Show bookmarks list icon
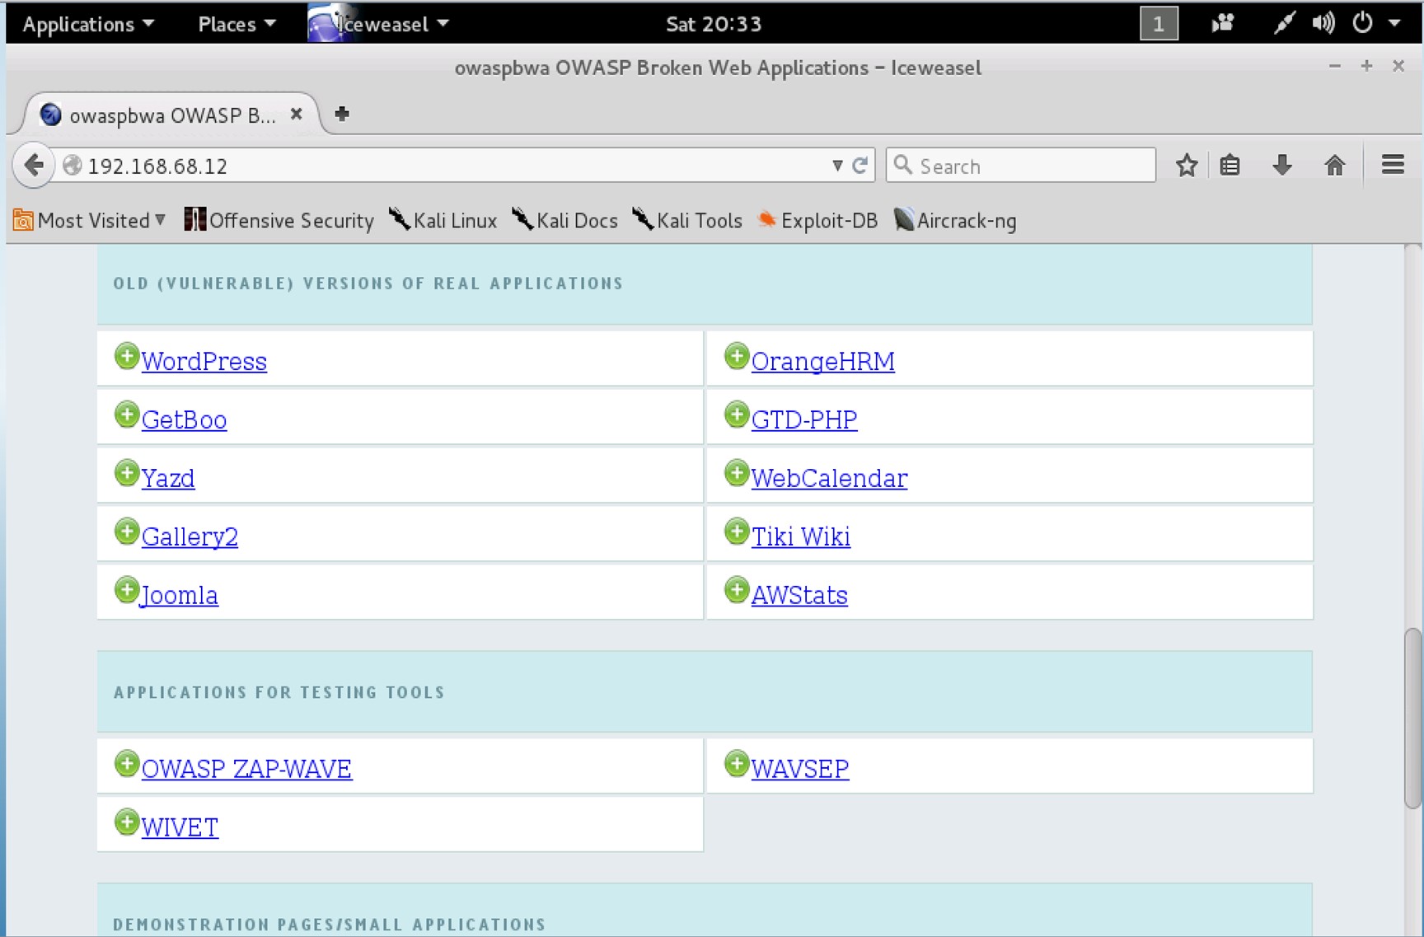This screenshot has height=937, width=1424. 1230,166
